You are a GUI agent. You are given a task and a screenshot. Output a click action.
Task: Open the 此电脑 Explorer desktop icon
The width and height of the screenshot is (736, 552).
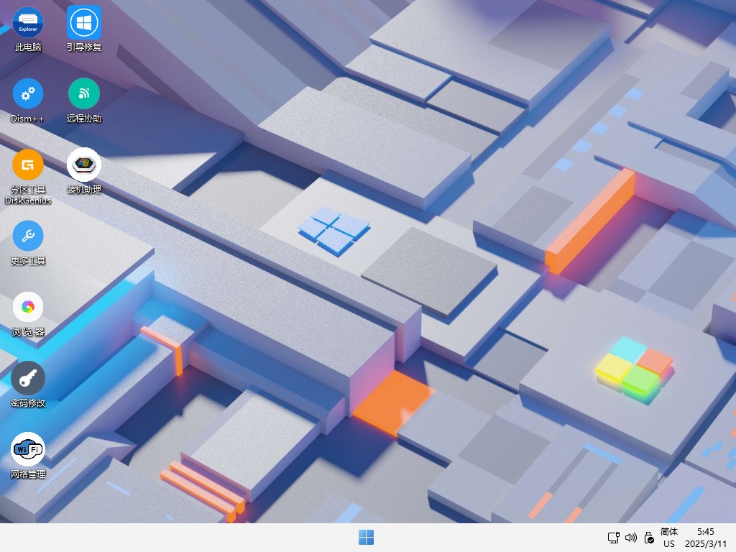coord(28,23)
